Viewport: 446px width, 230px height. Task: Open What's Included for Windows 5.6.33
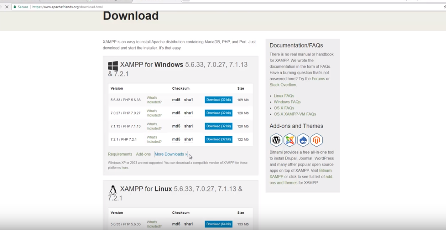tap(154, 100)
